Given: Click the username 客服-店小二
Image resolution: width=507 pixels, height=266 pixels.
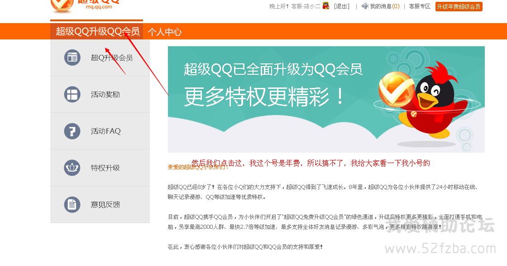Looking at the screenshot, I should click(306, 6).
